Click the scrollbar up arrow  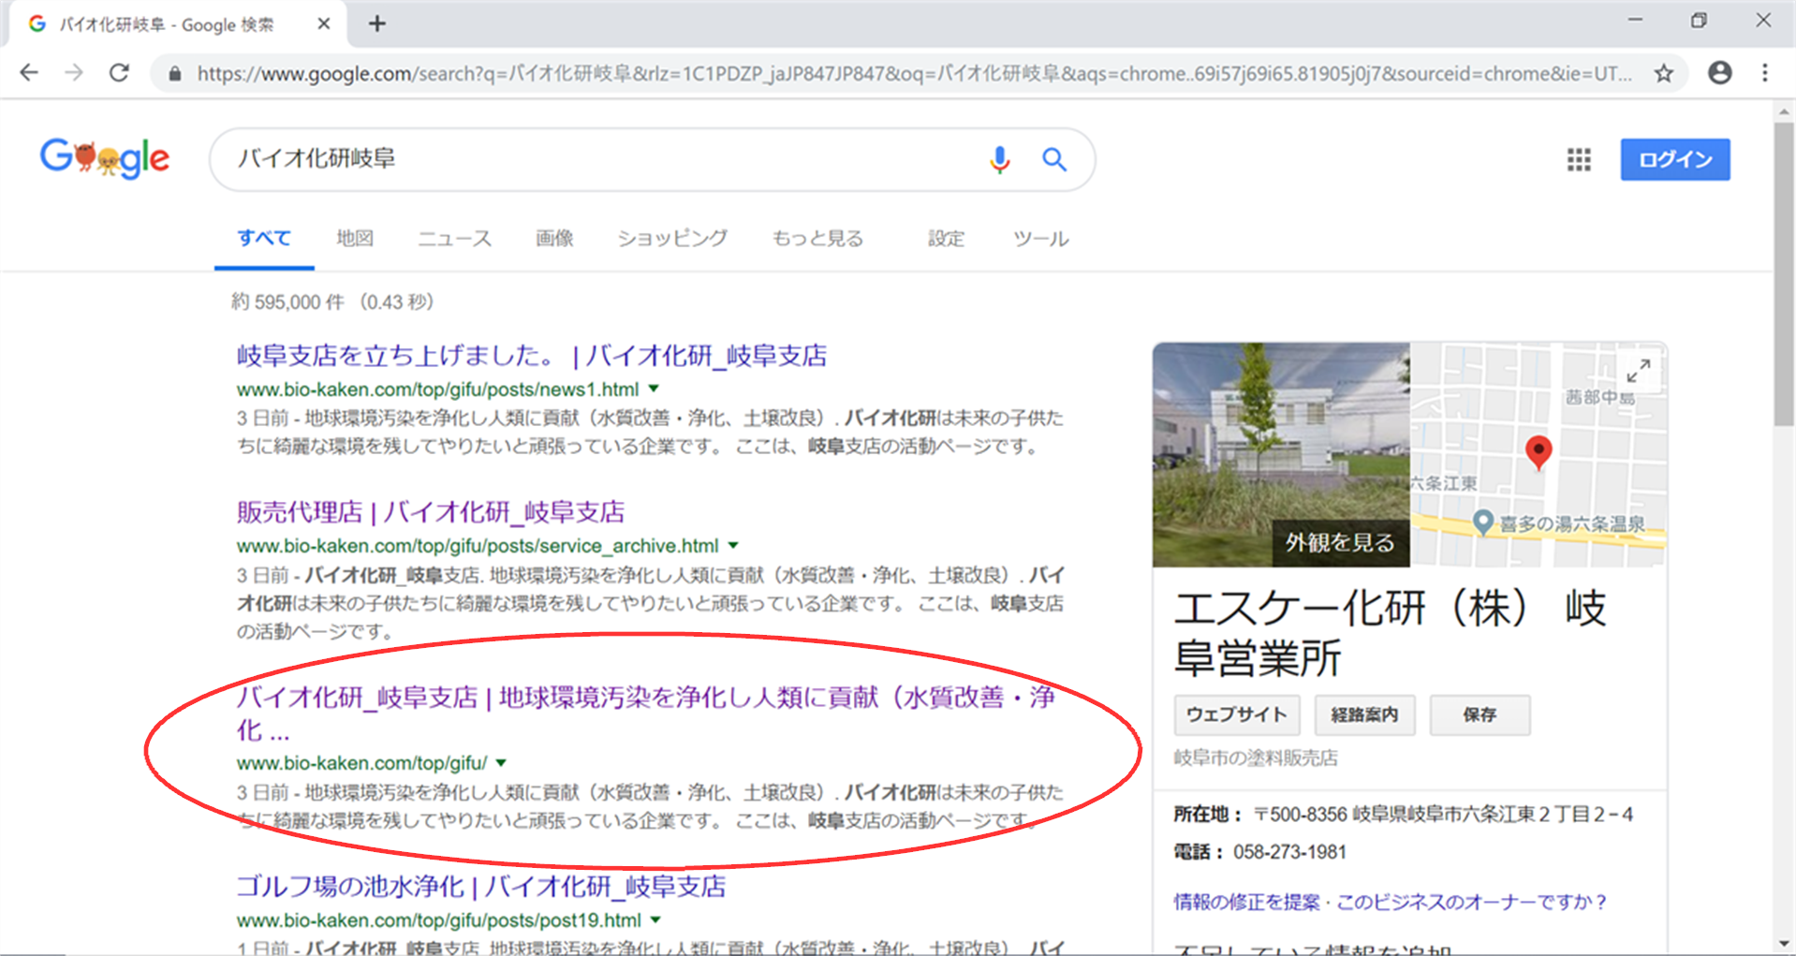pyautogui.click(x=1783, y=111)
